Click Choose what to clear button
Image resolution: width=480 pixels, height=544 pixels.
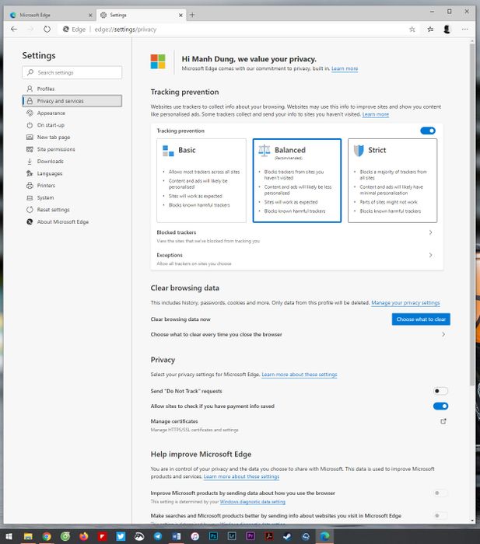click(x=421, y=319)
